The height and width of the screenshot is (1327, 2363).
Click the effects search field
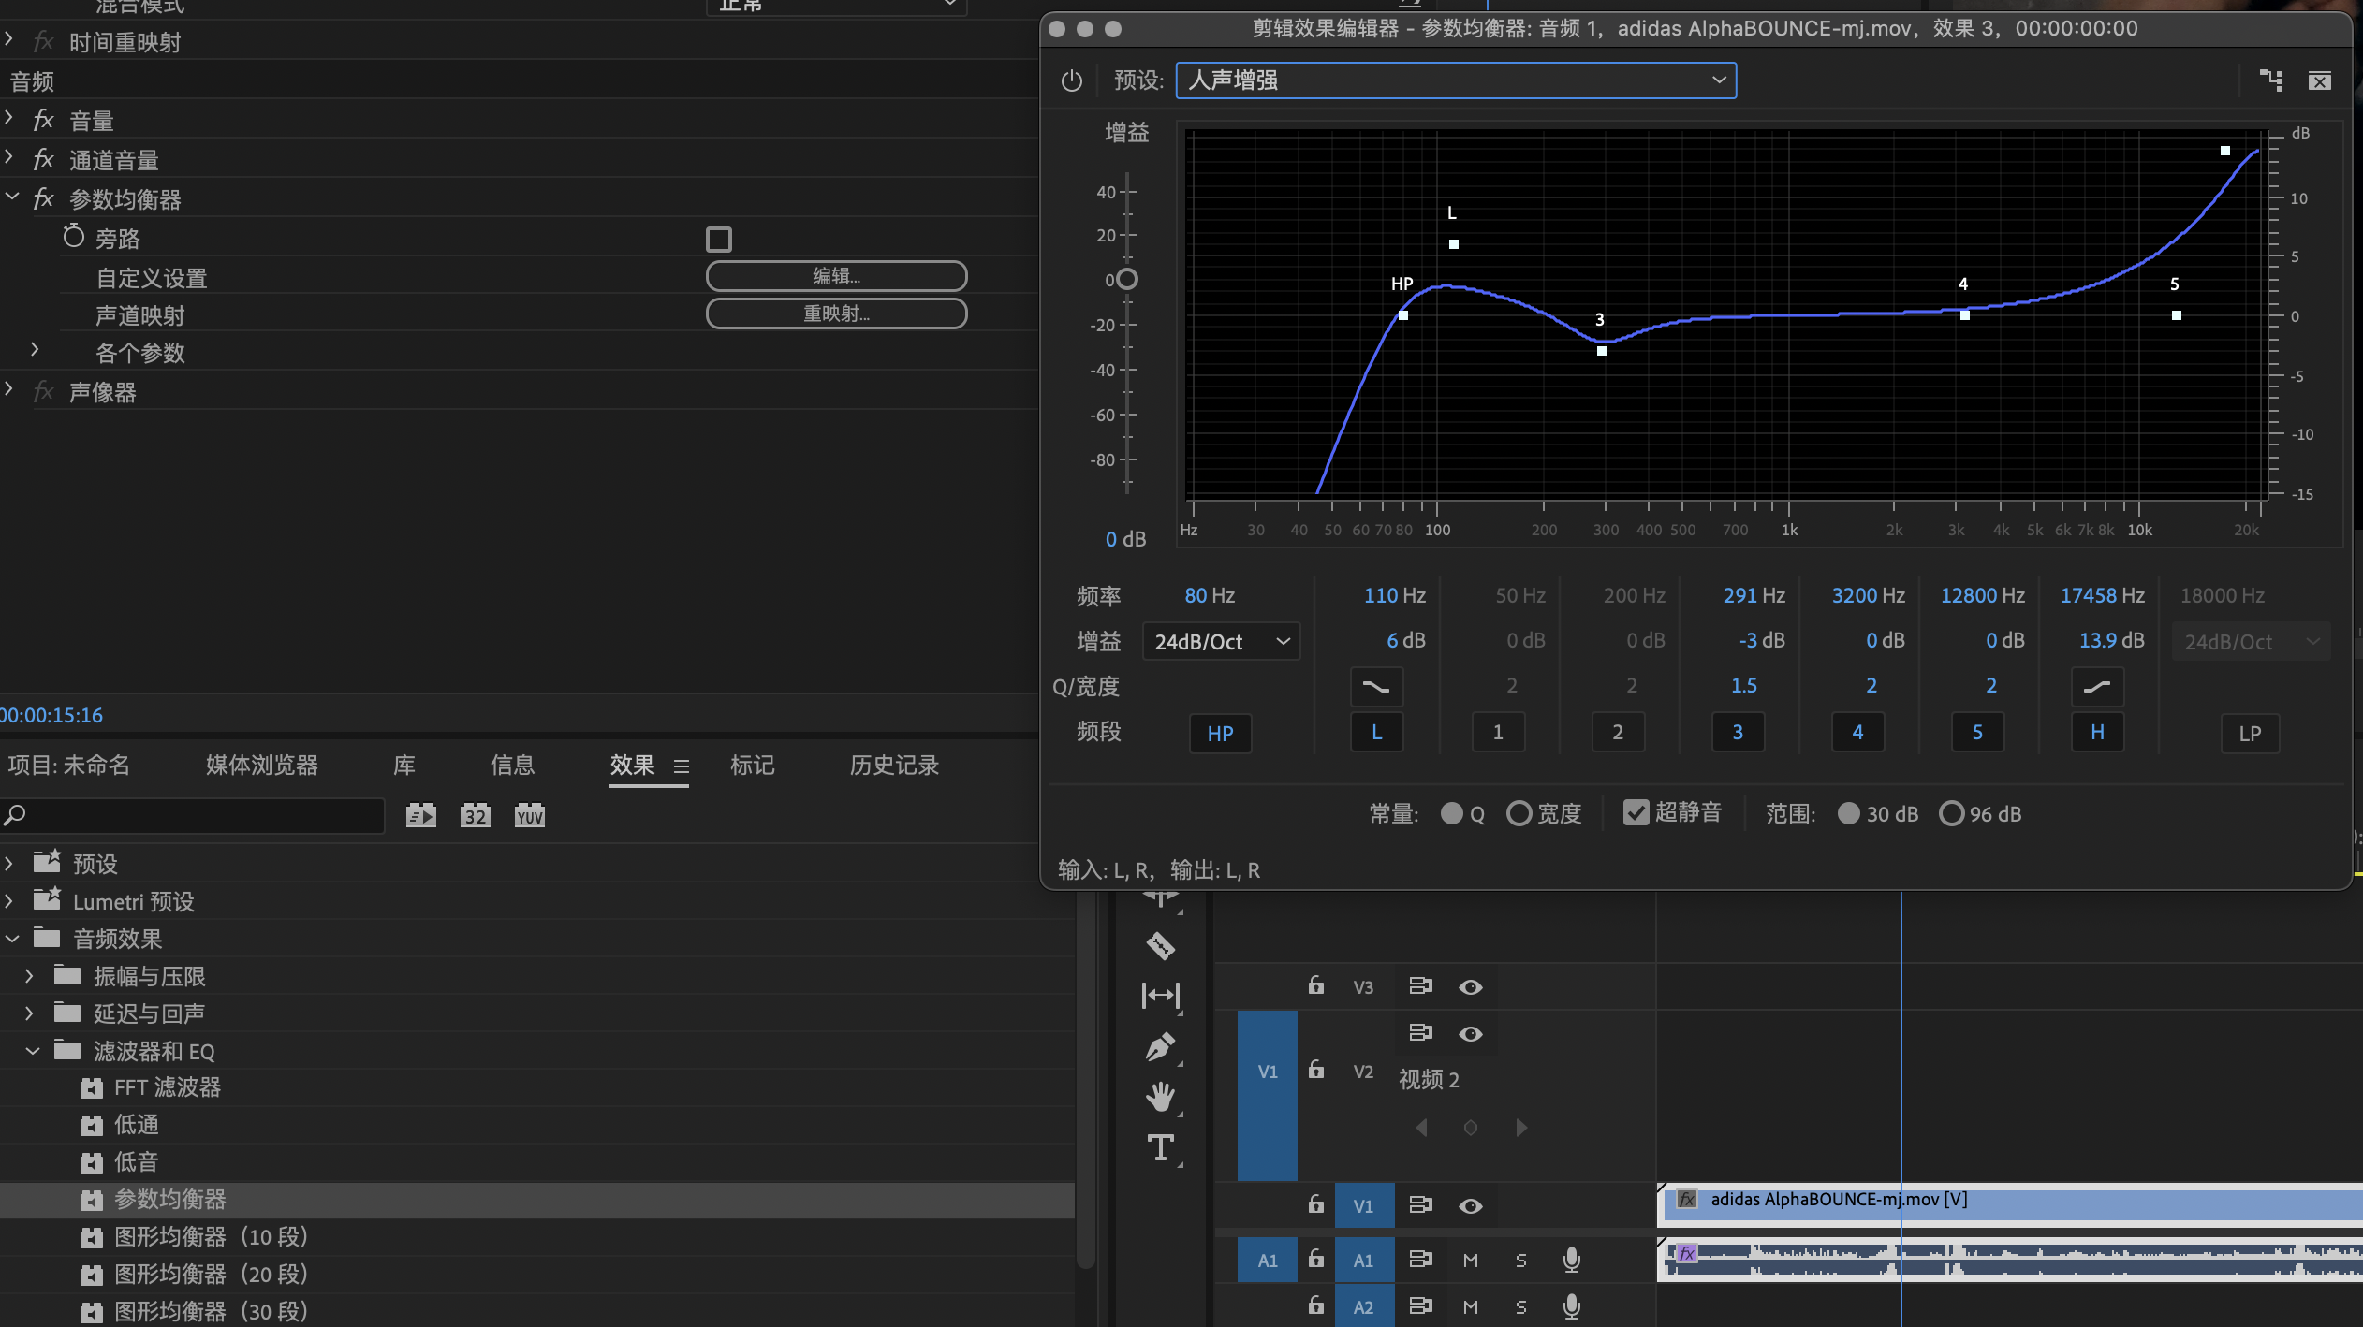tap(193, 815)
